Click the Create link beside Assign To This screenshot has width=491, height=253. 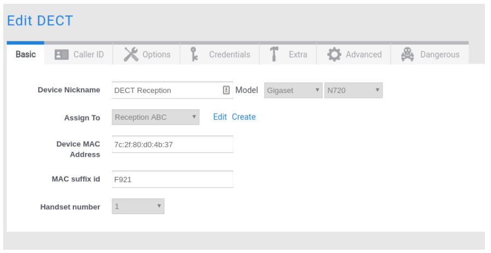[244, 117]
